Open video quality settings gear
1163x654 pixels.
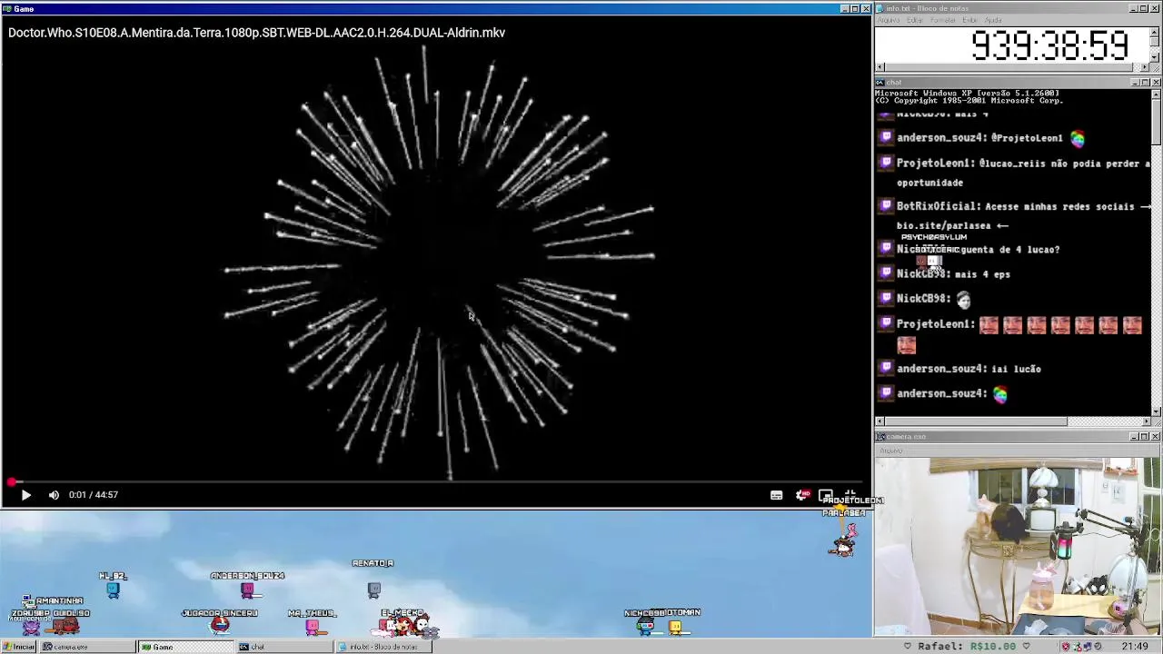(801, 495)
